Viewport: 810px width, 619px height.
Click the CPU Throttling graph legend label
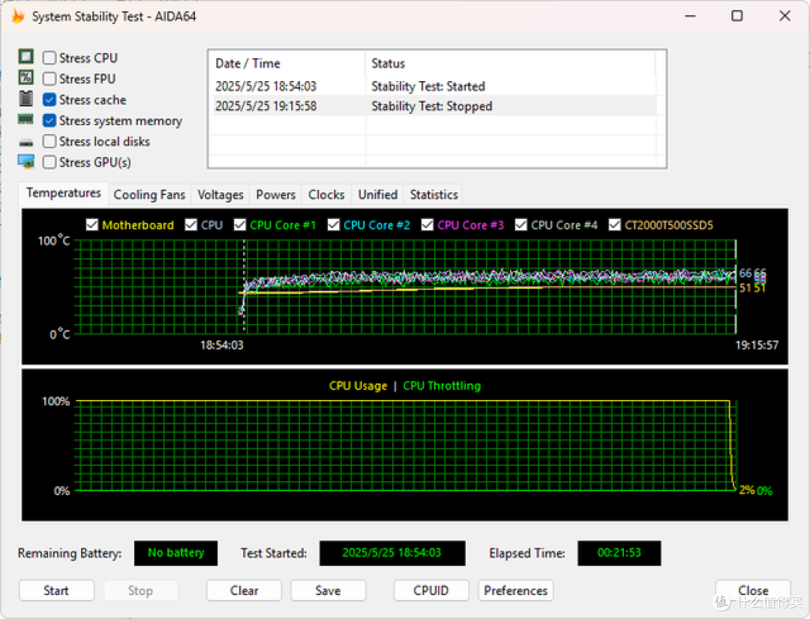tap(442, 386)
